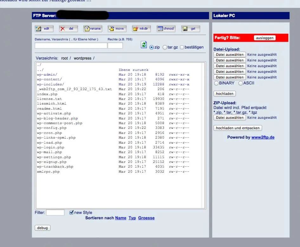Viewport: 300px width, 247px height.
Task: Open the www2ftp.de link
Action: 263,137
